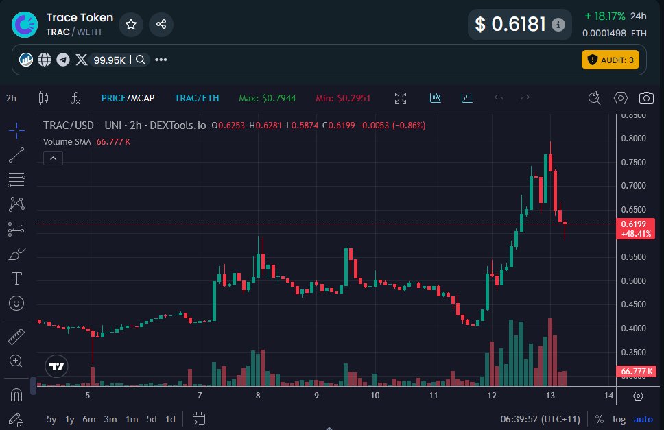The height and width of the screenshot is (430, 664).
Task: Open chart settings hexagon icon
Action: pos(620,98)
